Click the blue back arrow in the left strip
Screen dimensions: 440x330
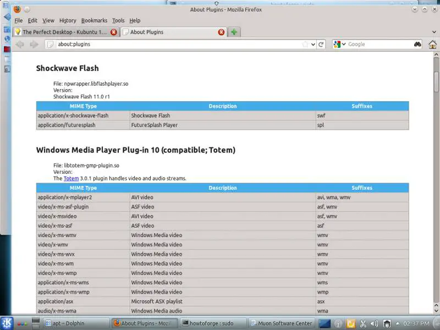click(7, 17)
